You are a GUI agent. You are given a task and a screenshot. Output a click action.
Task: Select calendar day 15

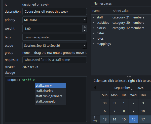point(124,119)
